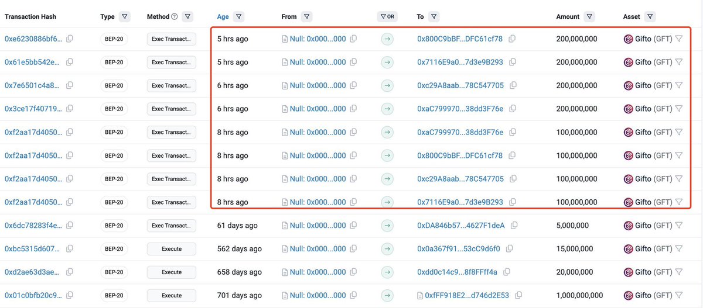The image size is (703, 308).
Task: Copy transaction hash 0xbc5315d607
Action: tap(70, 249)
